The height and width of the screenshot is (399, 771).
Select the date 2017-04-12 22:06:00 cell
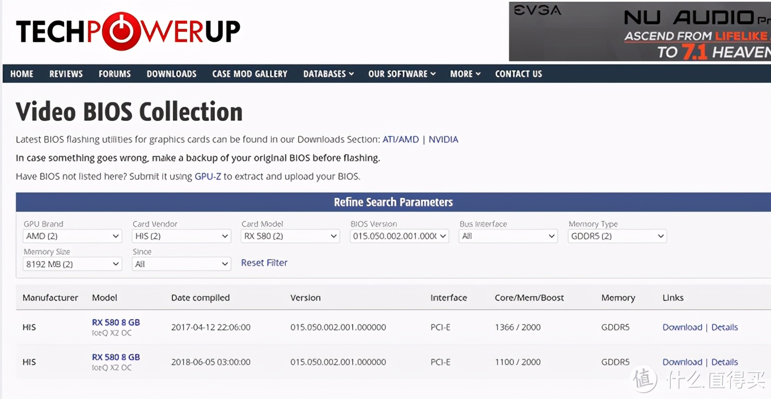(x=211, y=328)
